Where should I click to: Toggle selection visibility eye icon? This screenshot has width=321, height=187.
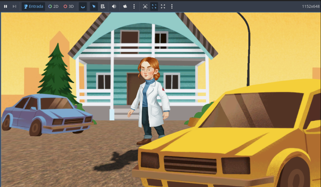point(83,6)
